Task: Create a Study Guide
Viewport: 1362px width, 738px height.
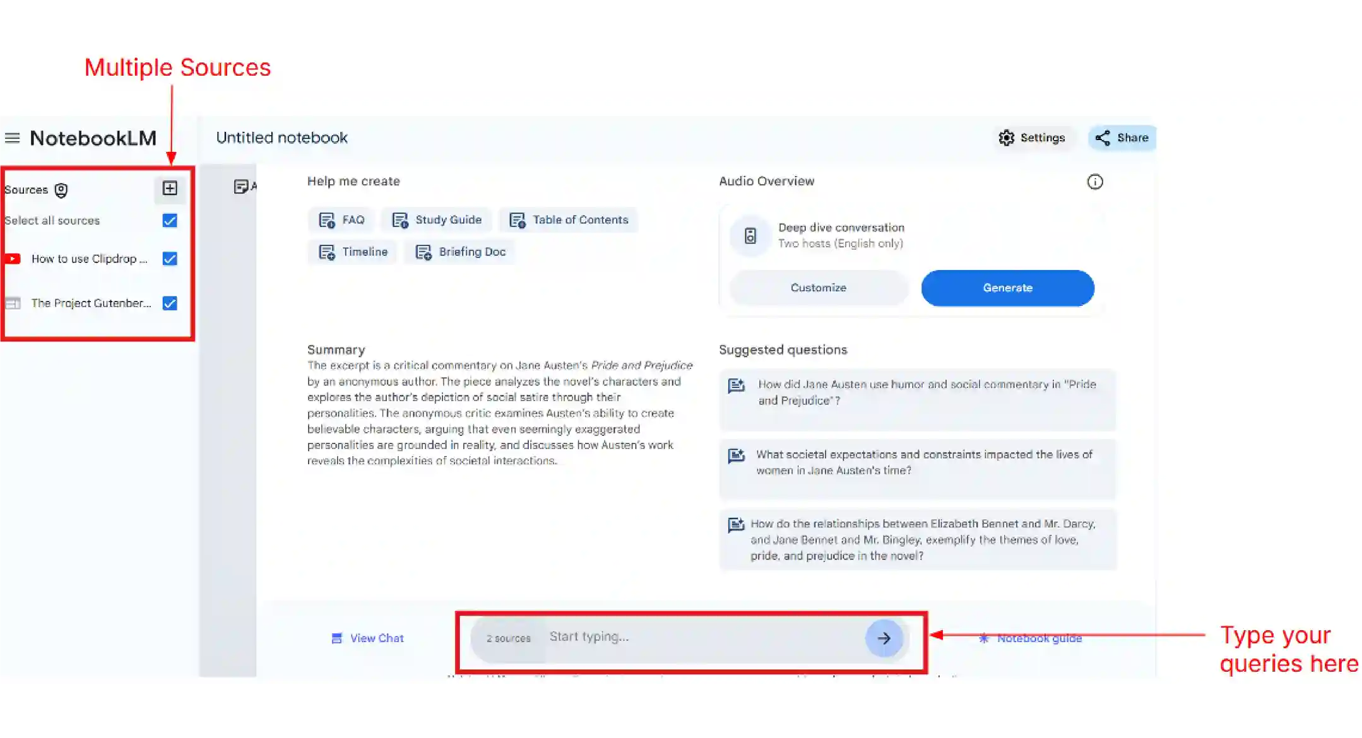Action: point(437,220)
